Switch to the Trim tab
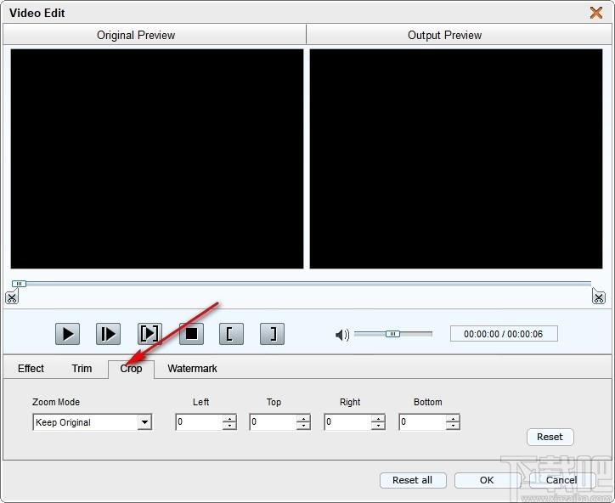This screenshot has height=503, width=615. (82, 369)
